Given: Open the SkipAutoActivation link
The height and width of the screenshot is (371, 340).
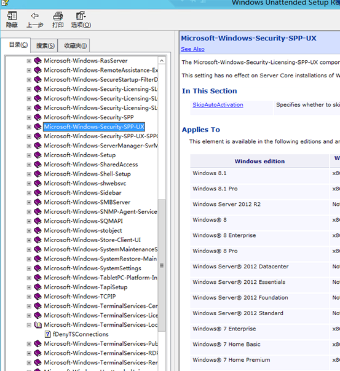Looking at the screenshot, I should pos(218,104).
